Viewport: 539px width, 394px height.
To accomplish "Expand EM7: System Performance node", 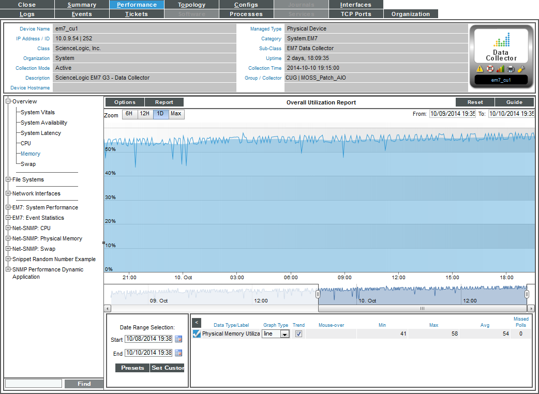I will point(8,207).
